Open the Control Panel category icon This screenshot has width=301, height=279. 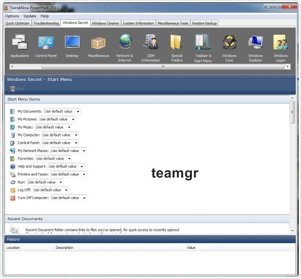click(46, 42)
